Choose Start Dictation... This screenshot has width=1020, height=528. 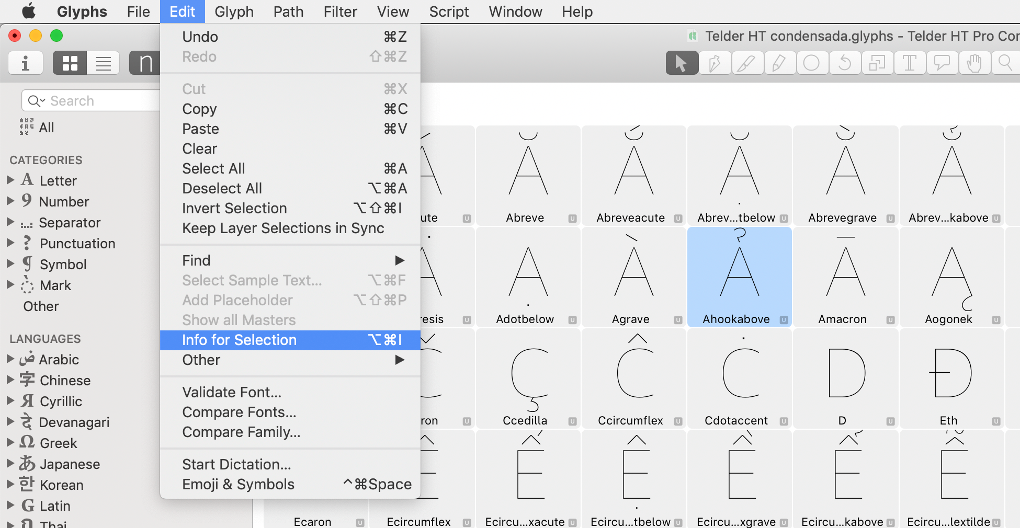click(x=290, y=464)
